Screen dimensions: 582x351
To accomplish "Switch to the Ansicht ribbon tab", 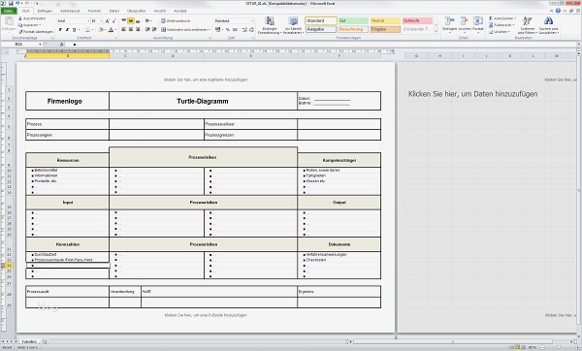I will tap(160, 11).
